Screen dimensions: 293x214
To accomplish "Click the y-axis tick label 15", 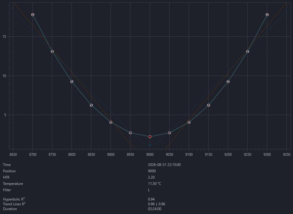I will coord(4,37).
